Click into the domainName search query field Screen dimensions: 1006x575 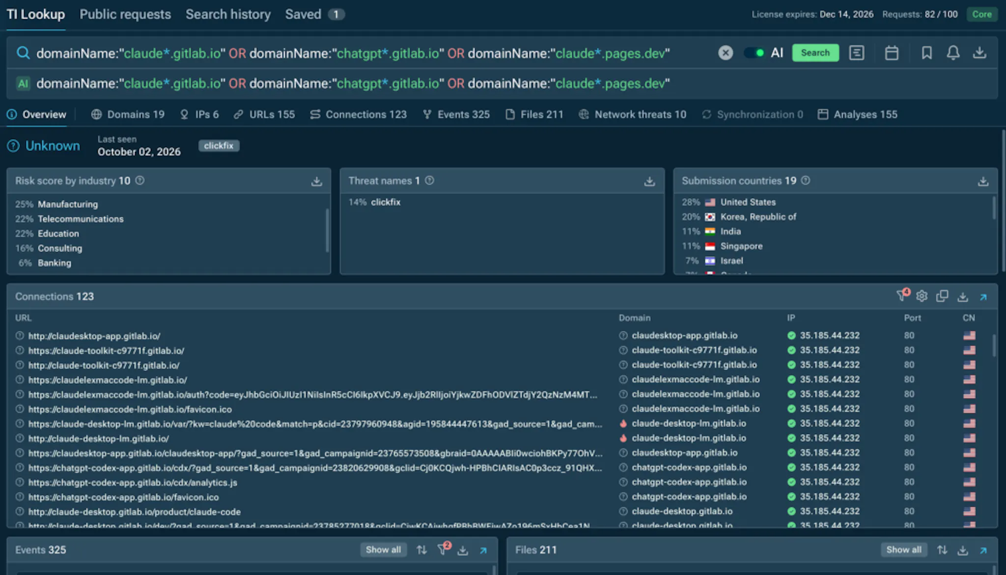(x=353, y=53)
